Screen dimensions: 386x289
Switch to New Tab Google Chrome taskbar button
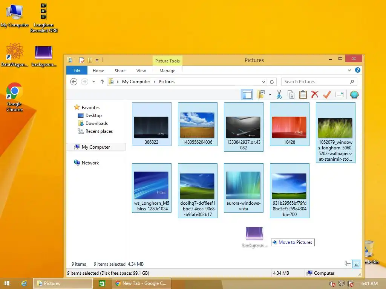pyautogui.click(x=141, y=283)
